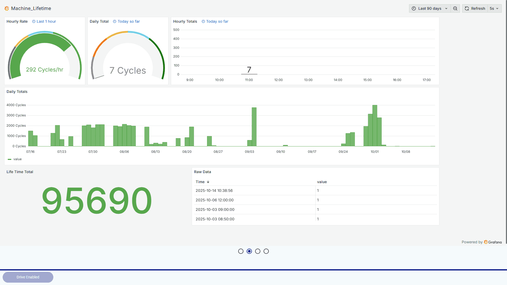The width and height of the screenshot is (507, 285).
Task: Click the Hourly Rate panel clock icon
Action: click(x=34, y=21)
